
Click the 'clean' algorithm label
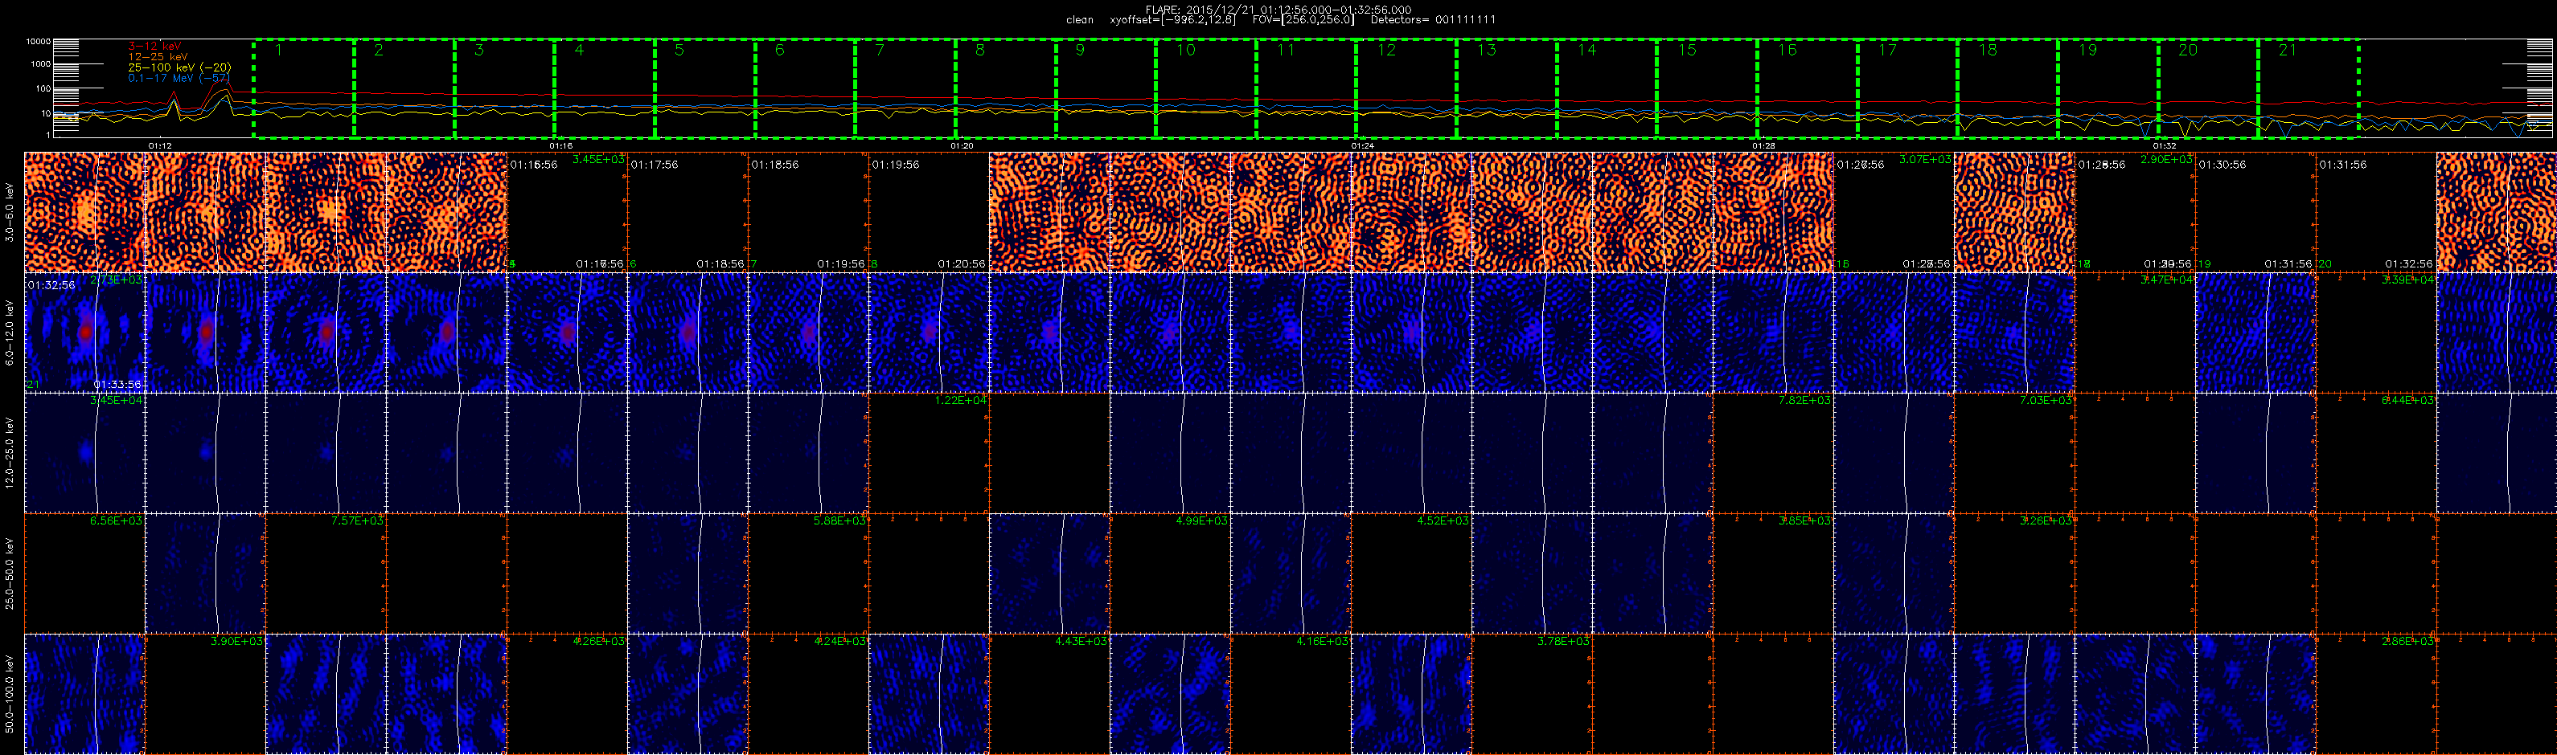point(1080,20)
